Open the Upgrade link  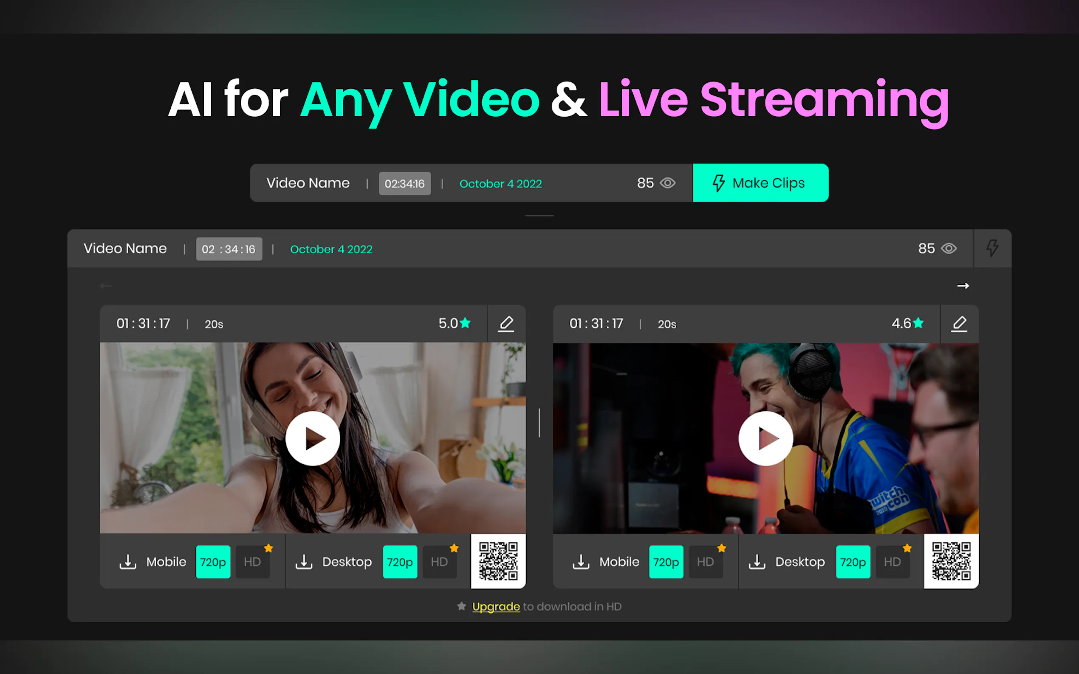pos(496,607)
